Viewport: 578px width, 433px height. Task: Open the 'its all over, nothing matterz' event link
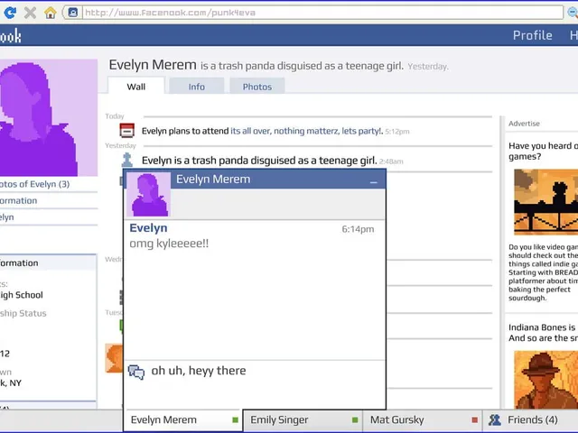click(306, 131)
